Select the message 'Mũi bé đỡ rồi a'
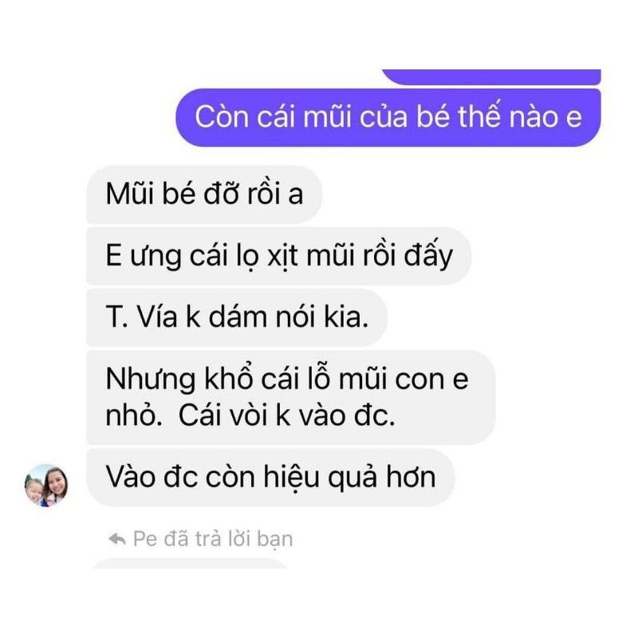The height and width of the screenshot is (638, 638). tap(204, 194)
